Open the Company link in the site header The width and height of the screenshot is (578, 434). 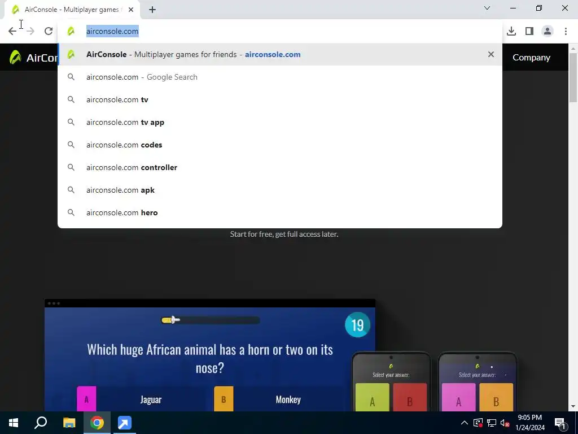coord(531,58)
